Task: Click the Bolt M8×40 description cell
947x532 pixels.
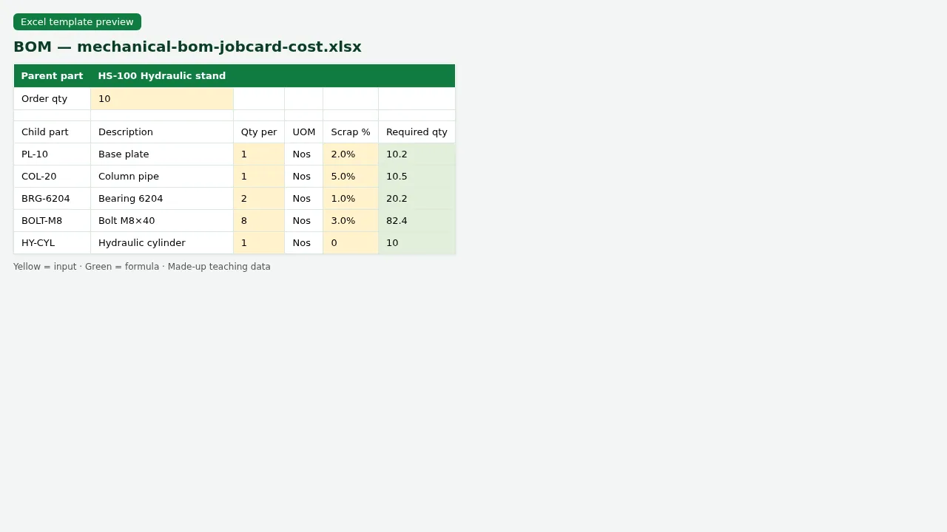Action: pyautogui.click(x=162, y=221)
